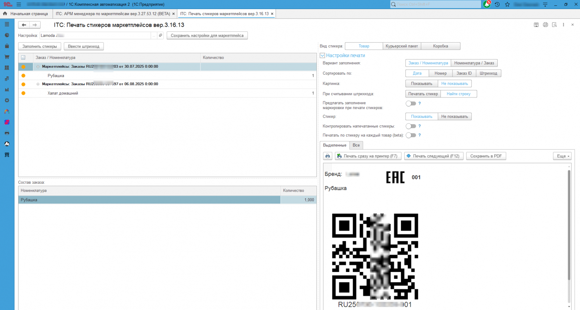The height and width of the screenshot is (310, 580).
Task: Open the gear settings section in sidebar
Action: (7, 100)
